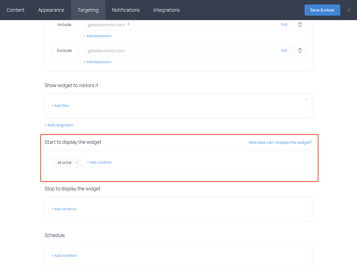Add a visitor segment
This screenshot has height=268, width=357.
pos(59,125)
